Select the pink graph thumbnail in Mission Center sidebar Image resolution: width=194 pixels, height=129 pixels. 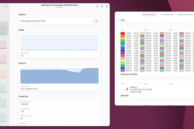click(3, 45)
